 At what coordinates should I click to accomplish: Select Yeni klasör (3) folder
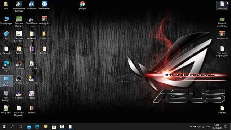[x=31, y=36]
